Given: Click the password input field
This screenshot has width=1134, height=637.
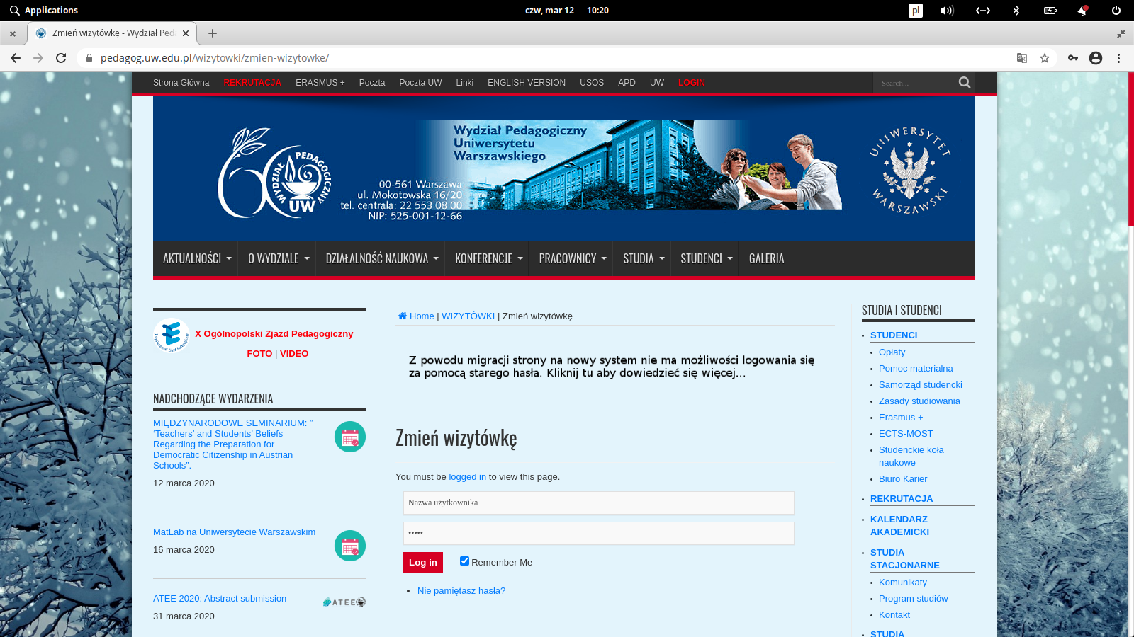Looking at the screenshot, I should click(599, 534).
